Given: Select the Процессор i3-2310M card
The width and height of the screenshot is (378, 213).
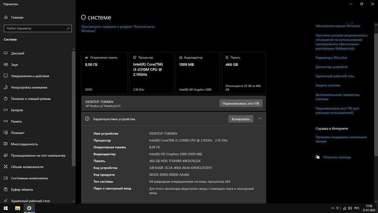Looking at the screenshot, I should (x=152, y=73).
